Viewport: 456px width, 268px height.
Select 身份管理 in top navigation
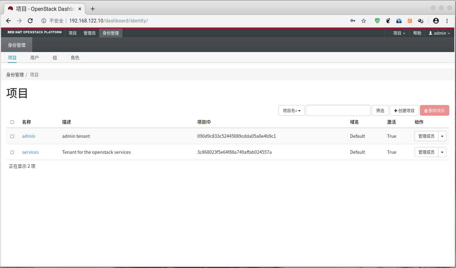(x=111, y=33)
